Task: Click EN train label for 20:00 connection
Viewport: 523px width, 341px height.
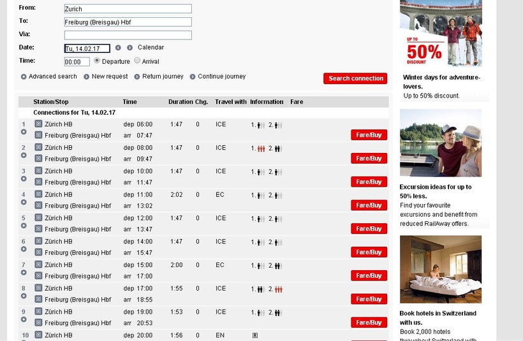Action: point(220,335)
